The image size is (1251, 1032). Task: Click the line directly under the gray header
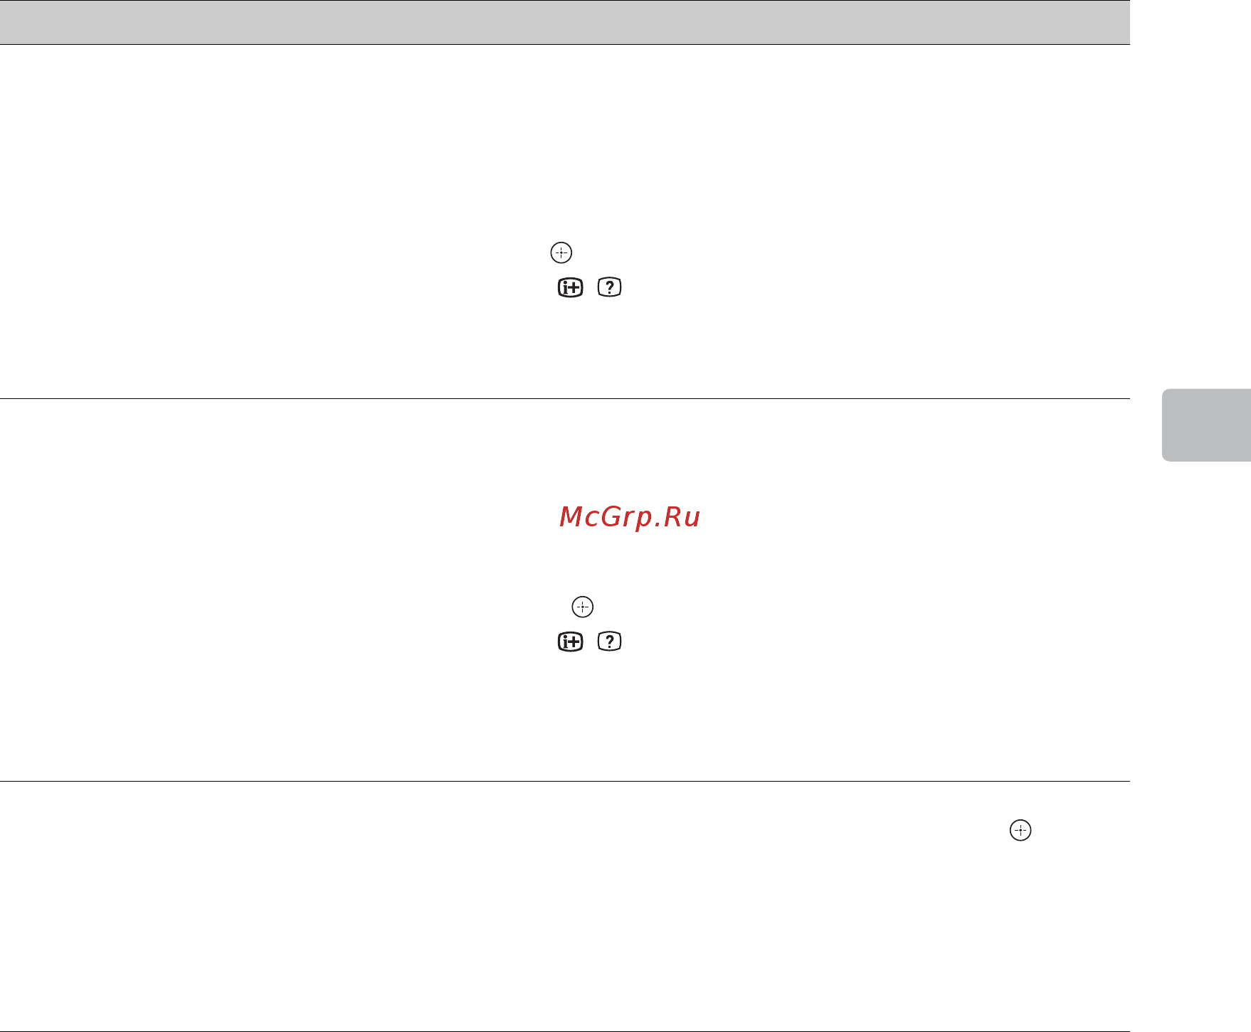[x=565, y=45]
